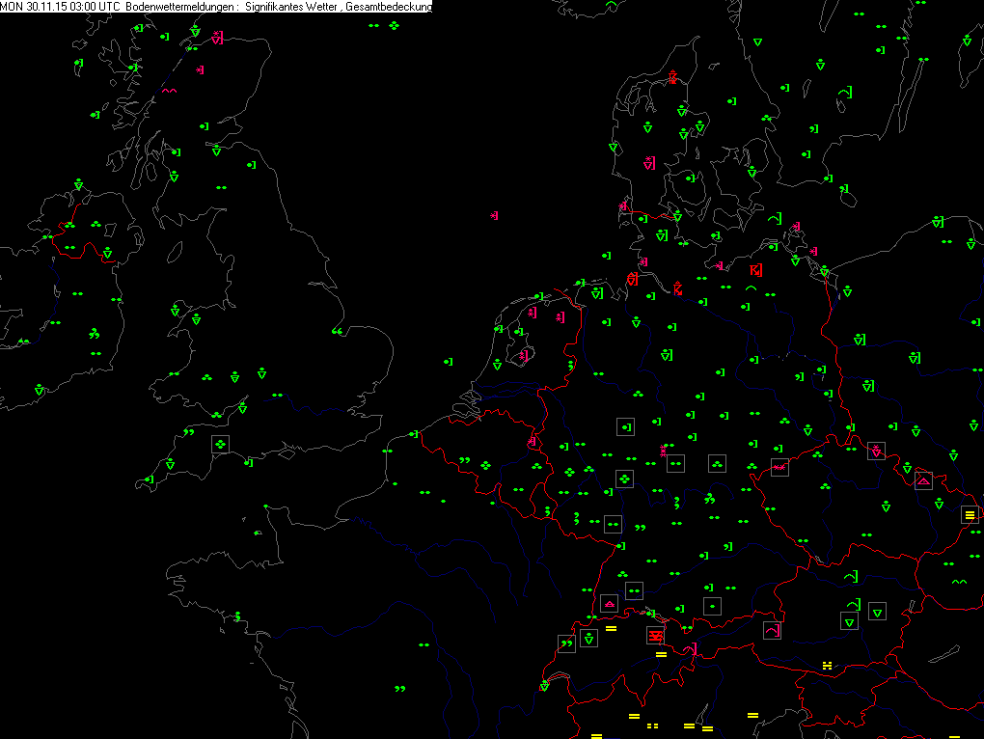Select boxed green symbol in southwest England
This screenshot has width=984, height=739.
pos(221,444)
